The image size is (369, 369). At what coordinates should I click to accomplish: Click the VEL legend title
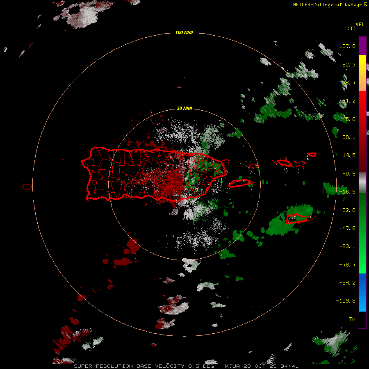click(360, 25)
